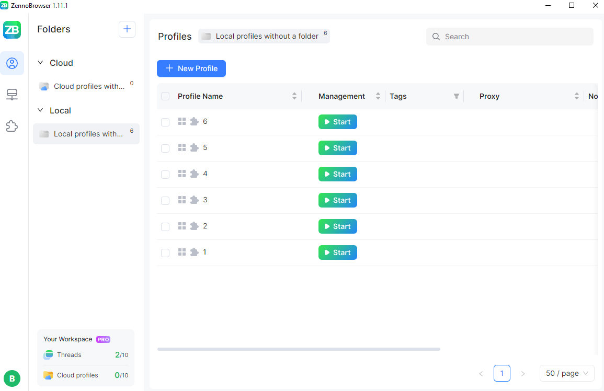Image resolution: width=604 pixels, height=391 pixels.
Task: Sort the table by Profile Name
Action: coord(294,96)
